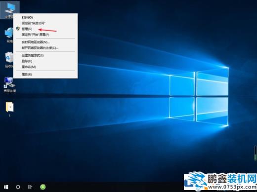Choose 属性(R) in the context menu
The height and width of the screenshot is (192, 257).
pos(45,75)
